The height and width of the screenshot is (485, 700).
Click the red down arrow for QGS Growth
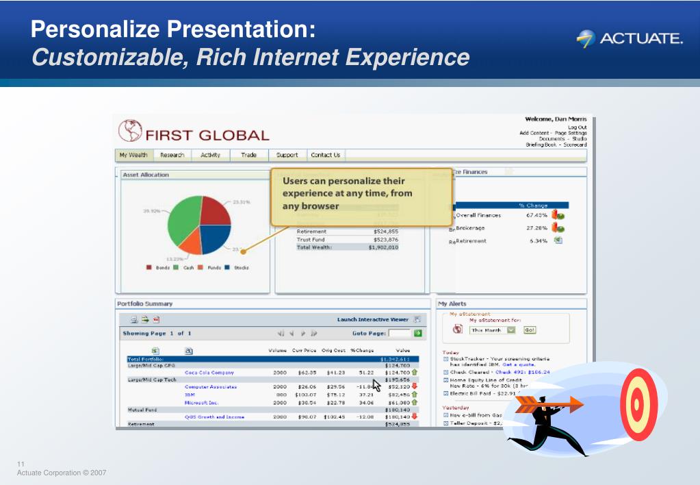tap(414, 416)
